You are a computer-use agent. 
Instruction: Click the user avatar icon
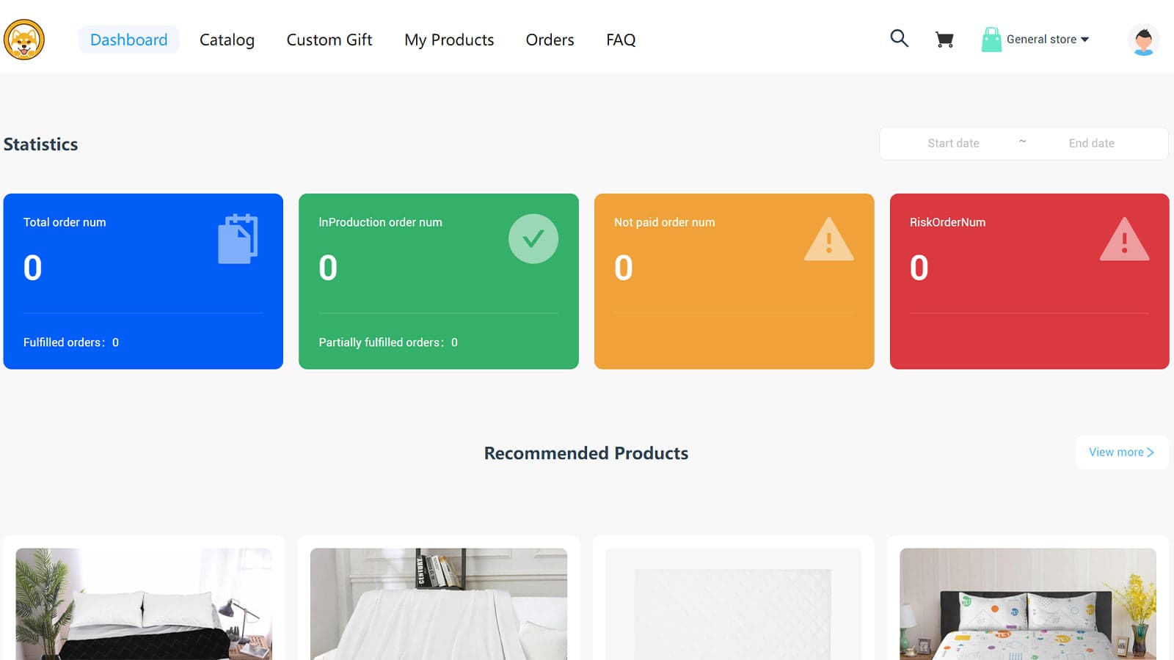[x=1143, y=40]
